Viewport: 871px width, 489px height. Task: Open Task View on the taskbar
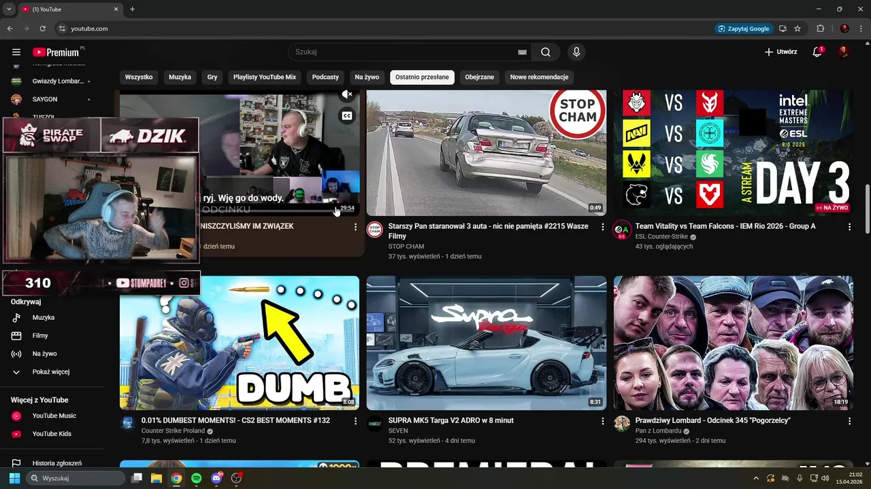coord(136,478)
